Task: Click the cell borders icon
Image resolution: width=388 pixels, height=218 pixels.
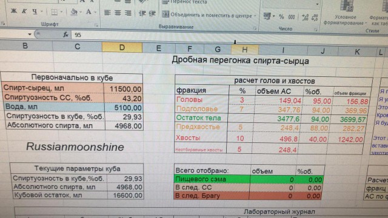Action: pyautogui.click(x=54, y=12)
